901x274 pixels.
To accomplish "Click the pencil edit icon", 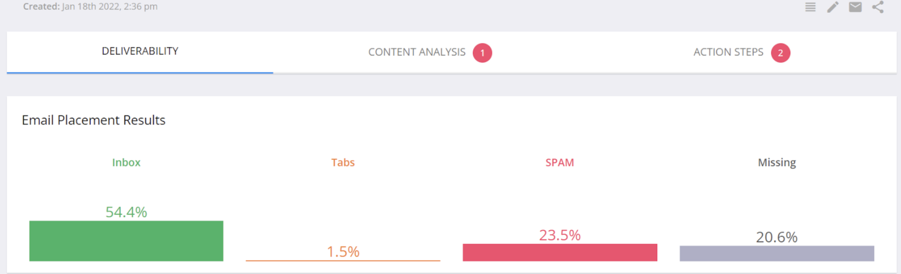I will point(833,7).
